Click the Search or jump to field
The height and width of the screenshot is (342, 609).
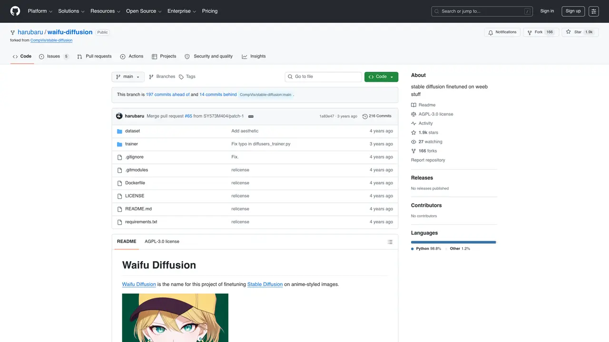click(482, 11)
